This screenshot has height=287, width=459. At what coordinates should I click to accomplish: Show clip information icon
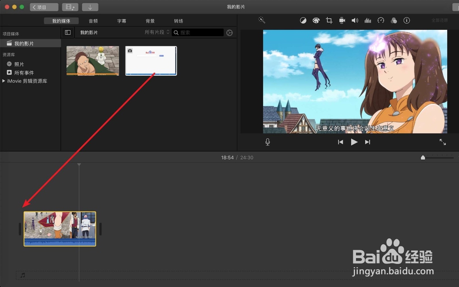click(407, 20)
